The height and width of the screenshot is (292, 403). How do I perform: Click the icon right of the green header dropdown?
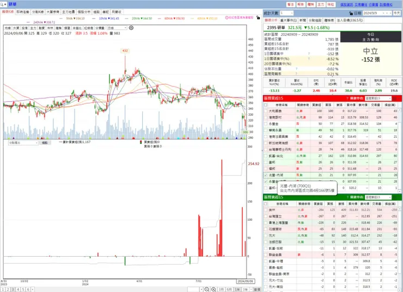pos(395,197)
